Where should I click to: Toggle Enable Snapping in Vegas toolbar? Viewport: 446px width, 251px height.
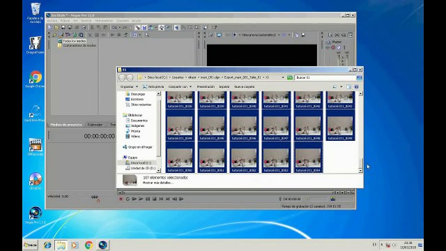138,27
